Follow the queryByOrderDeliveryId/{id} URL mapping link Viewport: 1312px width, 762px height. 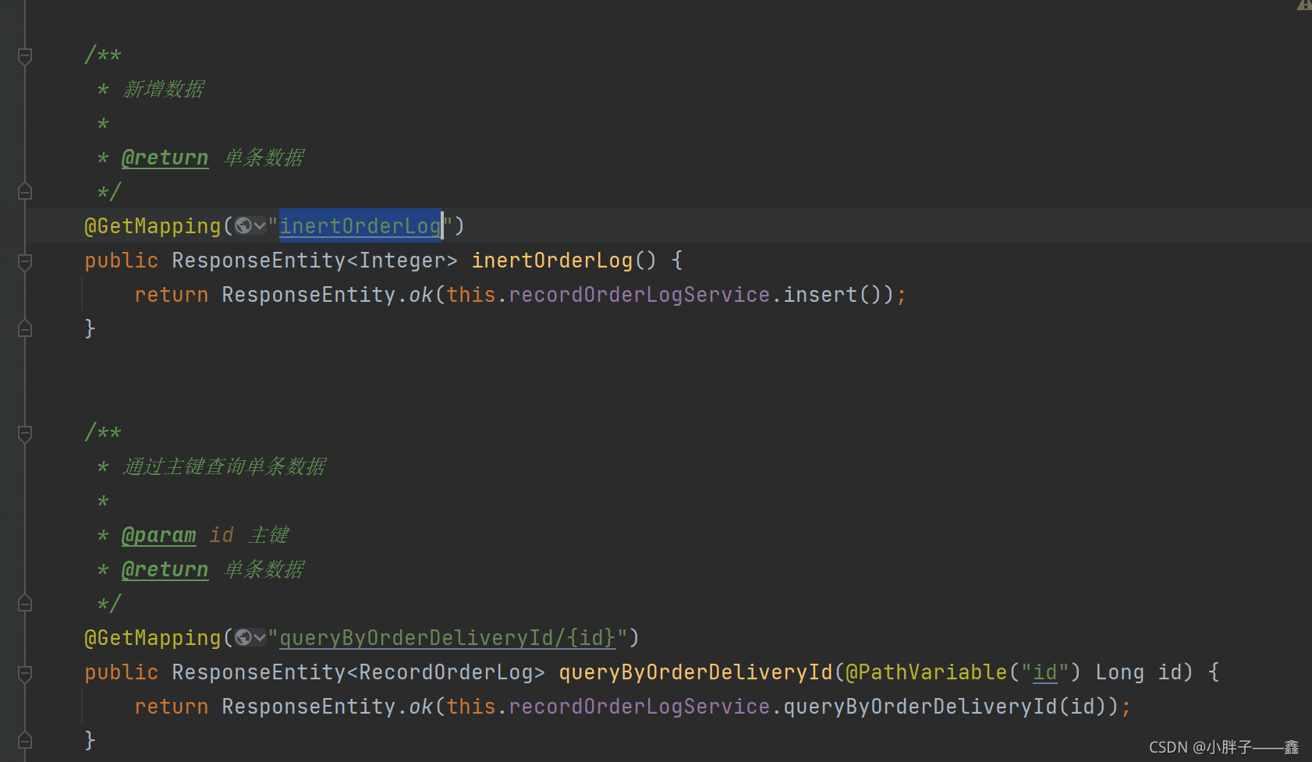click(x=448, y=637)
